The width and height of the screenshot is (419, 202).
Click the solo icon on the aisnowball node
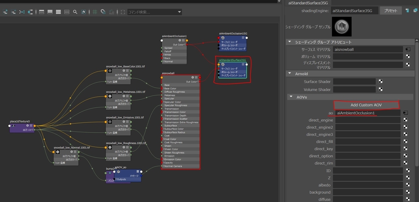pyautogui.click(x=193, y=78)
